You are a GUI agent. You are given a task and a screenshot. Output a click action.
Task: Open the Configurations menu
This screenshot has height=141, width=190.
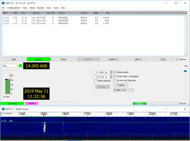point(14,8)
